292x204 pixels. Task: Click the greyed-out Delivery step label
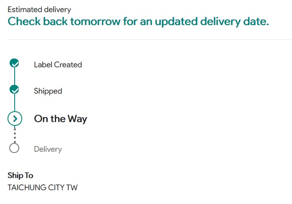coord(48,149)
